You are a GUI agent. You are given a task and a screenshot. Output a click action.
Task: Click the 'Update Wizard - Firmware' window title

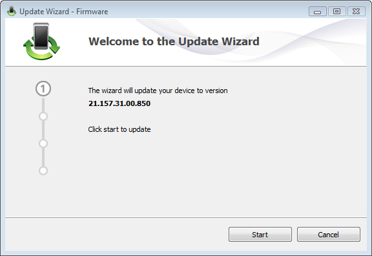[x=63, y=12]
